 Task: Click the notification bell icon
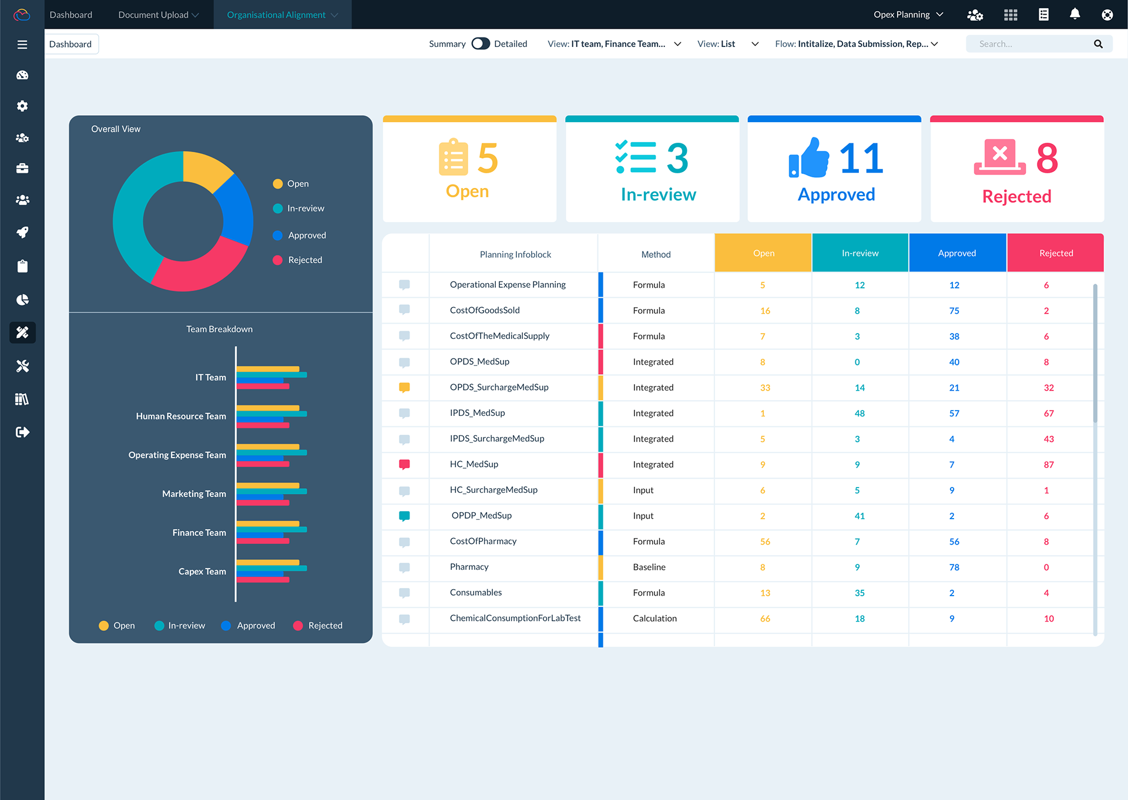click(1075, 15)
